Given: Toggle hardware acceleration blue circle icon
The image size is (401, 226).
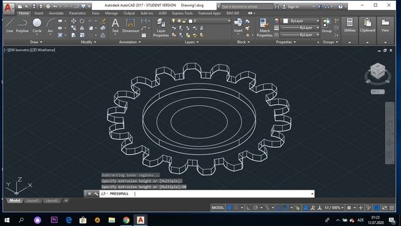Looking at the screenshot, I should click(377, 208).
